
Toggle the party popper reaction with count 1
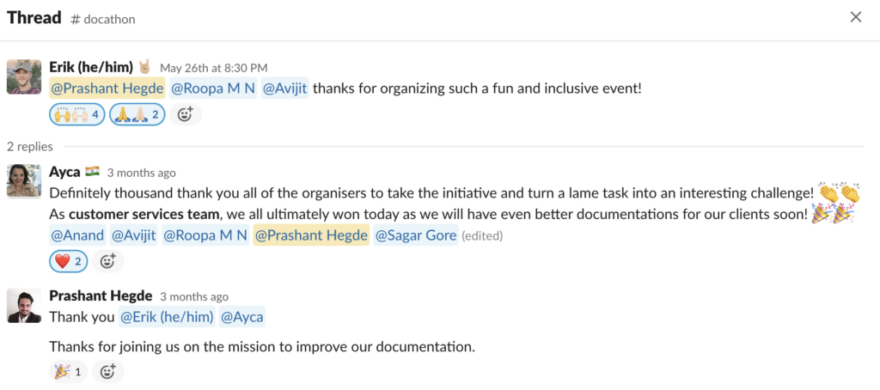69,371
